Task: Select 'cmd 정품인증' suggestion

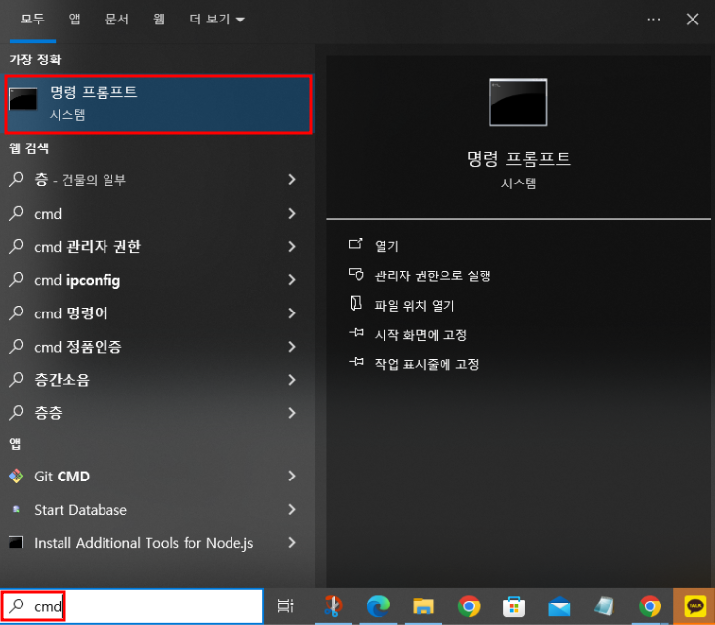Action: click(x=157, y=347)
